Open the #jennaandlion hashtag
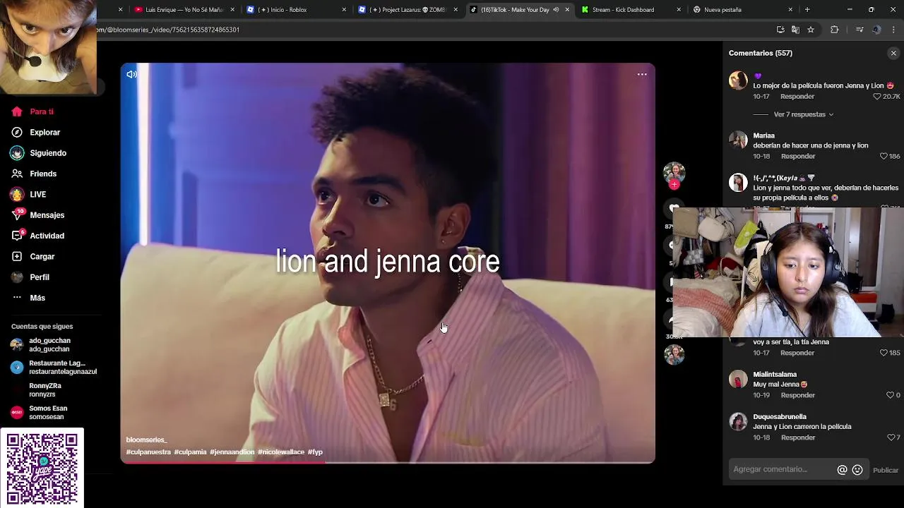Image resolution: width=904 pixels, height=508 pixels. (x=232, y=452)
